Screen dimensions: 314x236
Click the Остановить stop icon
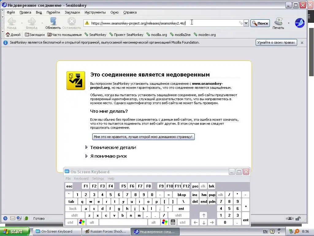[x=71, y=23]
